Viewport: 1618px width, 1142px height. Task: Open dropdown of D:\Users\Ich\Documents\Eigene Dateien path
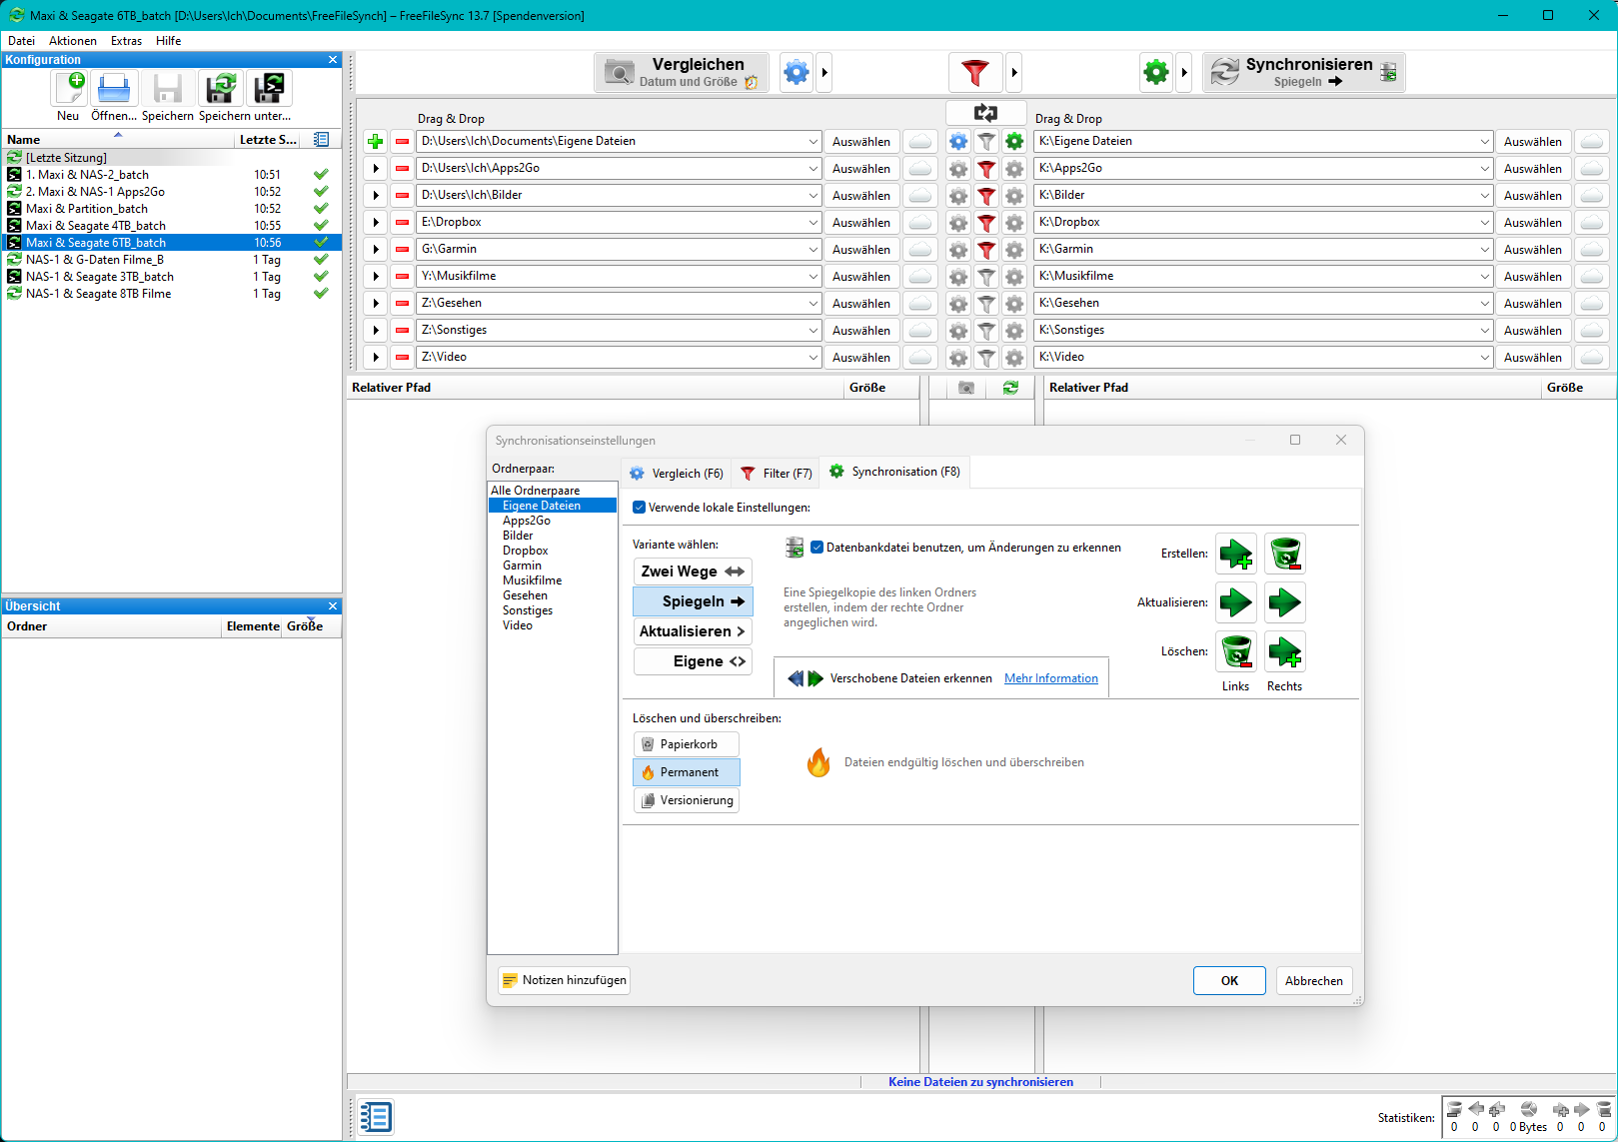click(x=812, y=142)
